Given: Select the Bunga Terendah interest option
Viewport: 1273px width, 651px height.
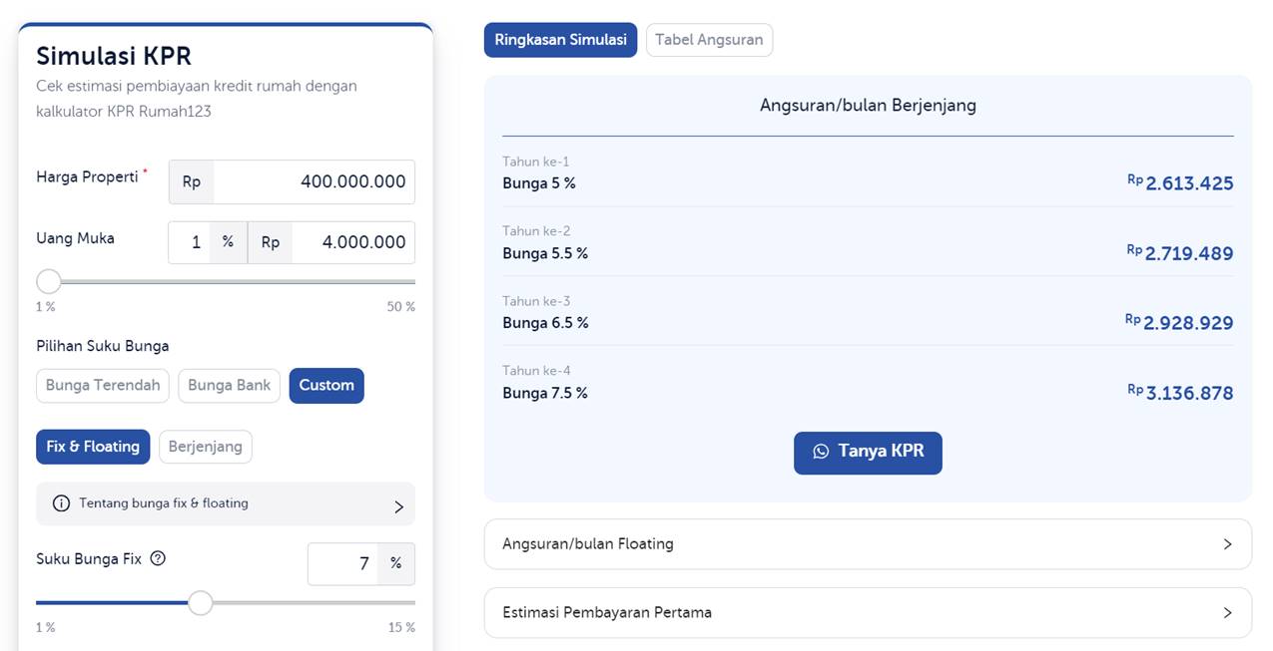Looking at the screenshot, I should tap(102, 385).
